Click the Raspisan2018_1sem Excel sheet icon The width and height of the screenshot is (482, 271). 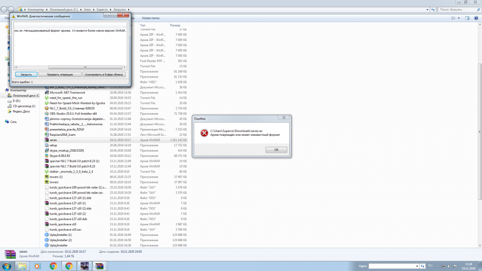coord(47,135)
